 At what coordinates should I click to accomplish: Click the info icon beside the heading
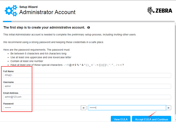tap(89, 28)
